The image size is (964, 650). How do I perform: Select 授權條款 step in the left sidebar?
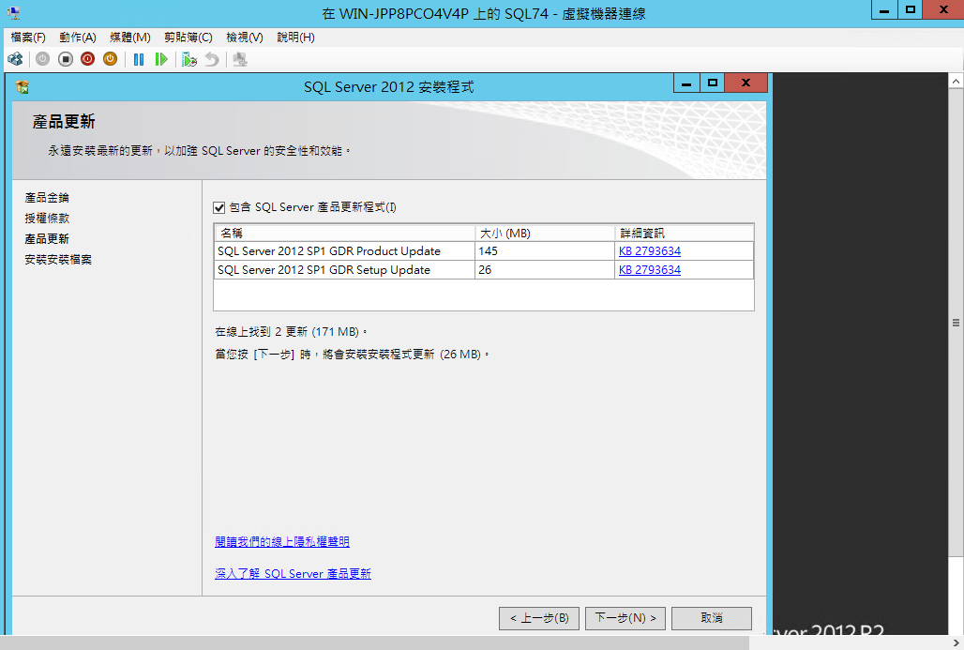coord(47,219)
